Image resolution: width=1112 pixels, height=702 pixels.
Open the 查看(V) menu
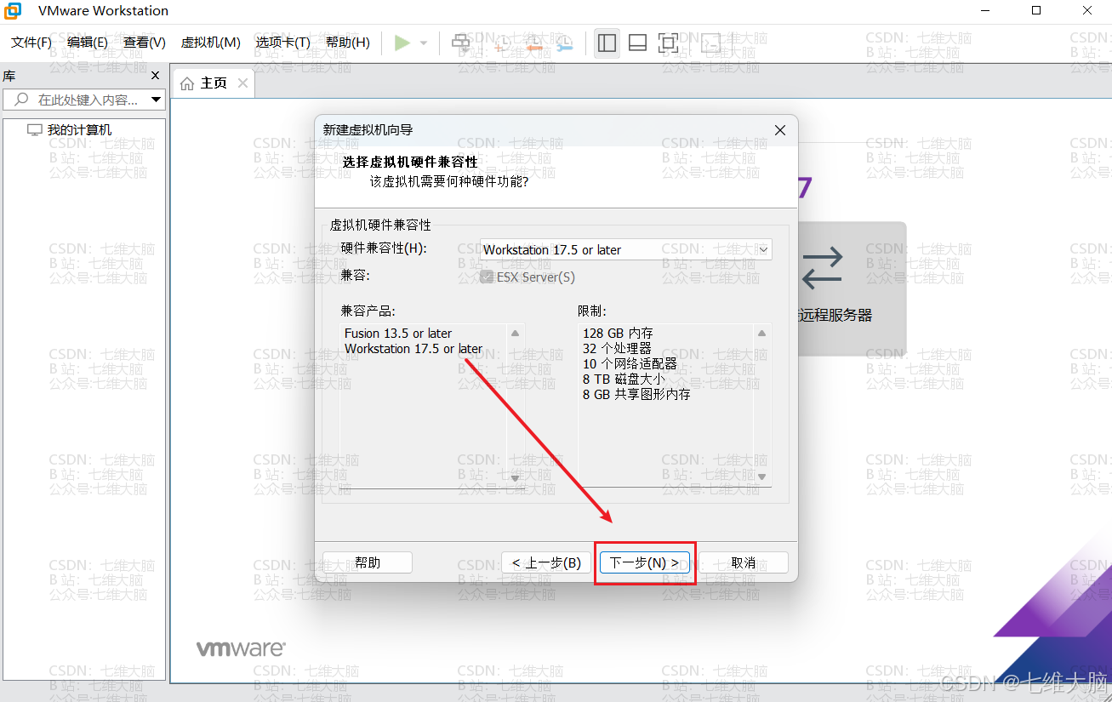145,43
